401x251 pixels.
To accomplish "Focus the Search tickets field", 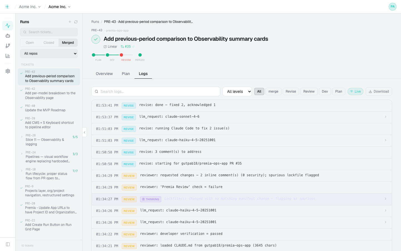I will tap(49, 32).
